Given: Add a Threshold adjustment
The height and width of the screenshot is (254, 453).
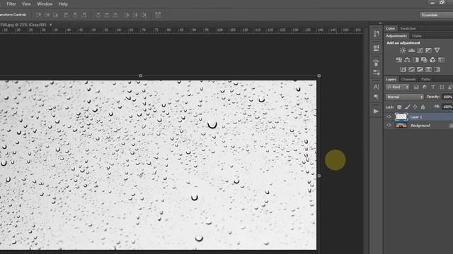Looking at the screenshot, I should pos(420,69).
